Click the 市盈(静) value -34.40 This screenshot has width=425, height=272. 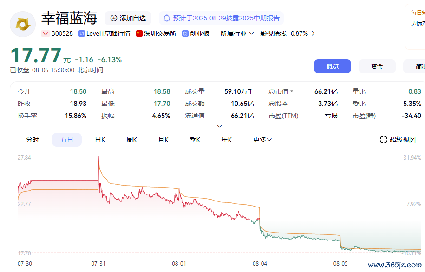coord(411,116)
